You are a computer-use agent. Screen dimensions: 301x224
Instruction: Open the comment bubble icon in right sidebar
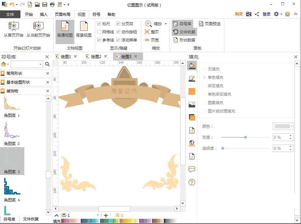pyautogui.click(x=192, y=169)
